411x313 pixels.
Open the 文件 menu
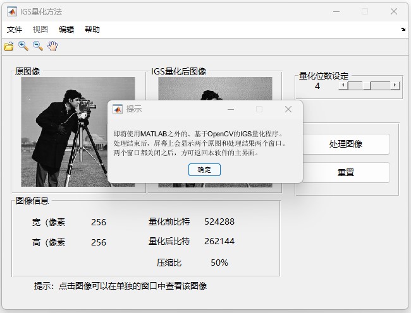15,29
